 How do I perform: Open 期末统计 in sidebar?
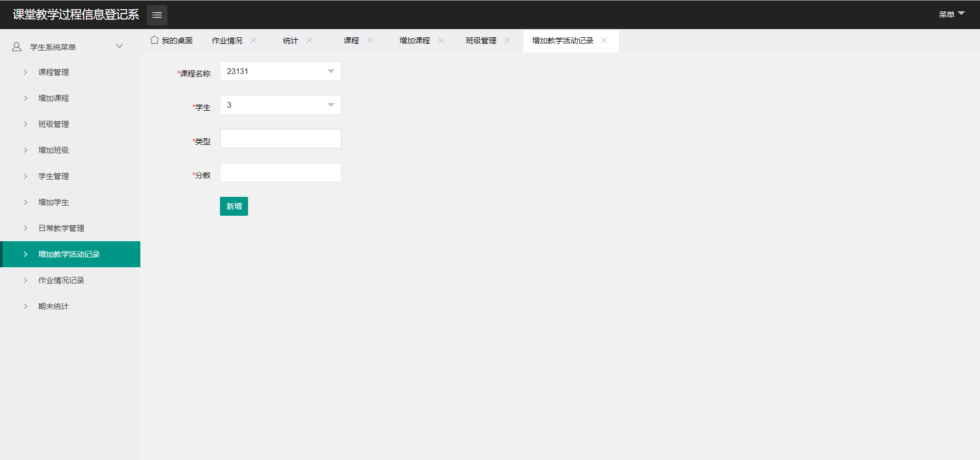coord(70,306)
